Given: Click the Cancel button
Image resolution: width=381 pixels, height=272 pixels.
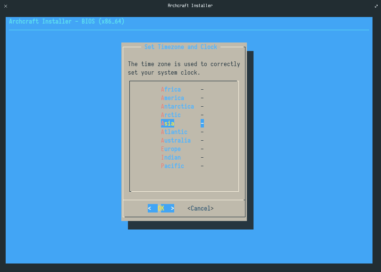Looking at the screenshot, I should tap(201, 208).
